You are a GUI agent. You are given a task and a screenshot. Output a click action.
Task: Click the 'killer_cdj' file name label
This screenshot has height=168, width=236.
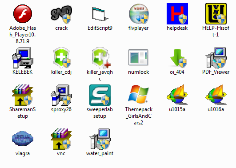point(61,72)
